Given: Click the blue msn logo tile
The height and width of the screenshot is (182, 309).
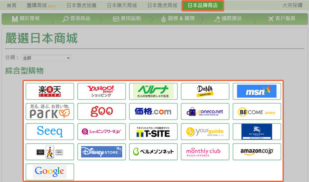Looking at the screenshot, I should pyautogui.click(x=257, y=91).
